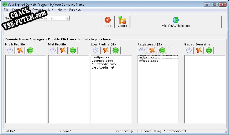The image size is (229, 135).
Task: Expand the search type dropdown
Action: [67, 18]
